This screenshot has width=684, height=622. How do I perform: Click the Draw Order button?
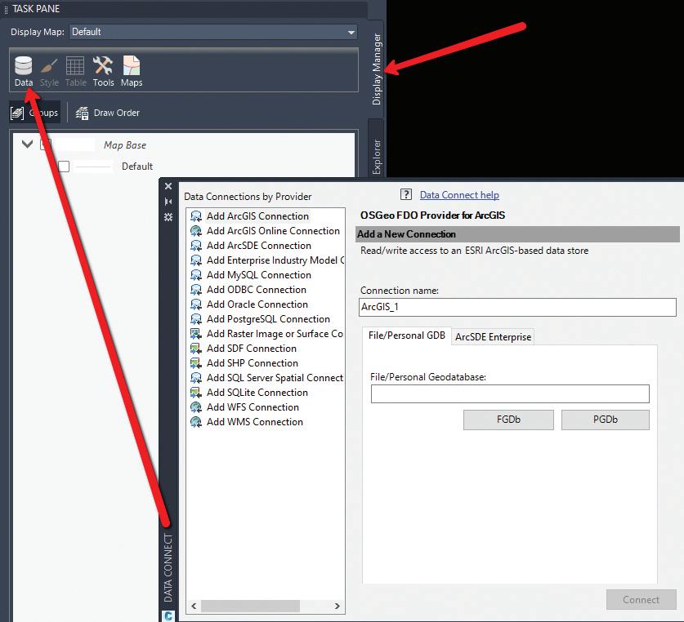point(107,113)
